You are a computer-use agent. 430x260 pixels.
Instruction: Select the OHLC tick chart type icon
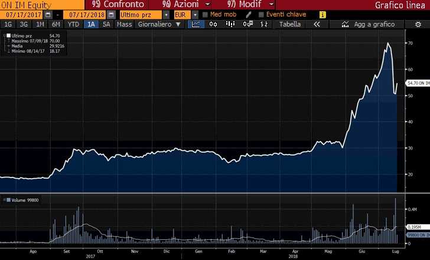(x=264, y=24)
